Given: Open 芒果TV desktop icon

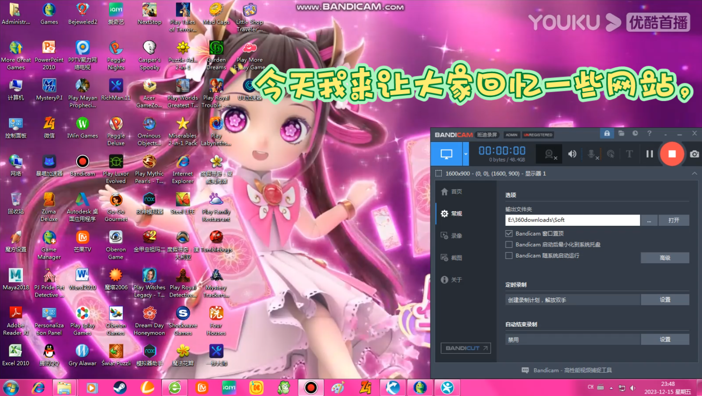Looking at the screenshot, I should coord(82,241).
